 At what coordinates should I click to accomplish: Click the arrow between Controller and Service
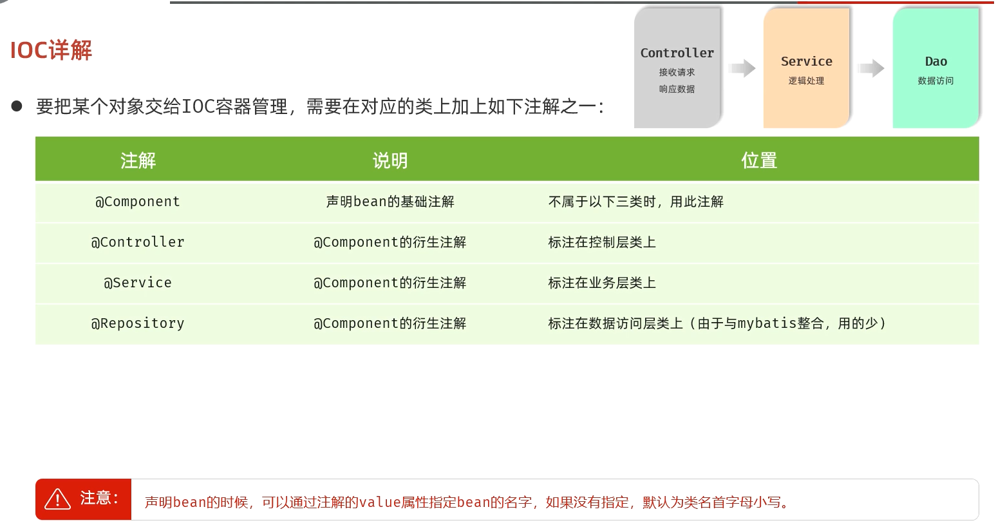[742, 68]
